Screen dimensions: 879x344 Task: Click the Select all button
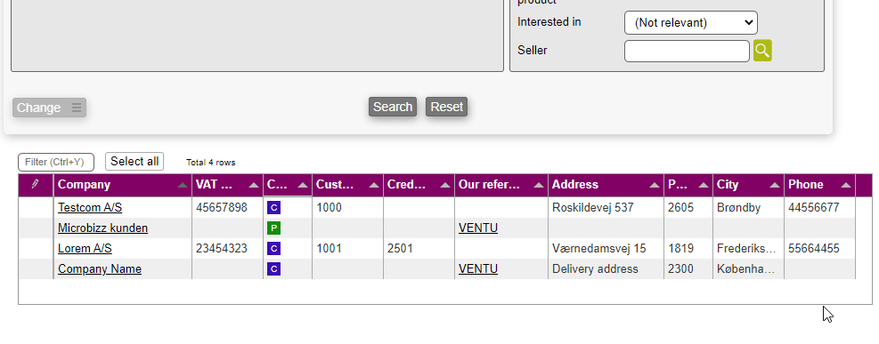point(134,162)
